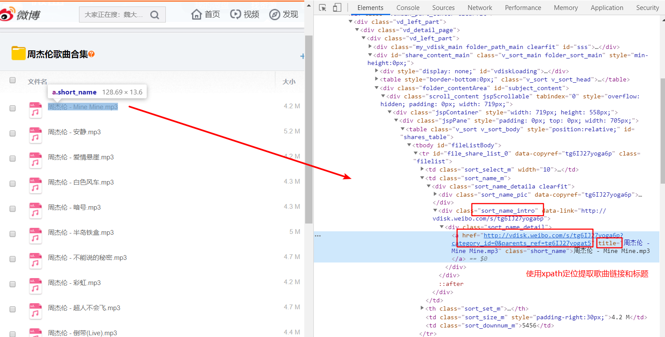Click music file icon for 安静.mp3
Viewport: 665px width, 337px height.
pos(35,135)
